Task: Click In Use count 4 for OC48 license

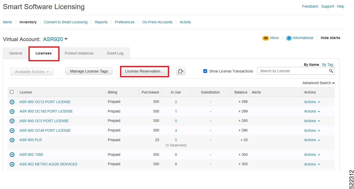Action: 176,130
